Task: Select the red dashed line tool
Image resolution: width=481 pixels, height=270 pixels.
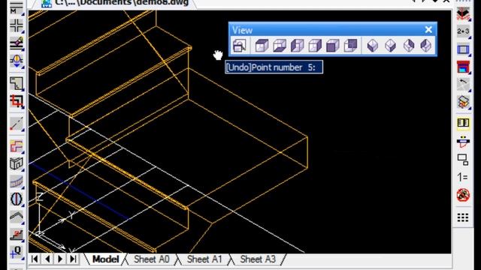Action: 17,124
